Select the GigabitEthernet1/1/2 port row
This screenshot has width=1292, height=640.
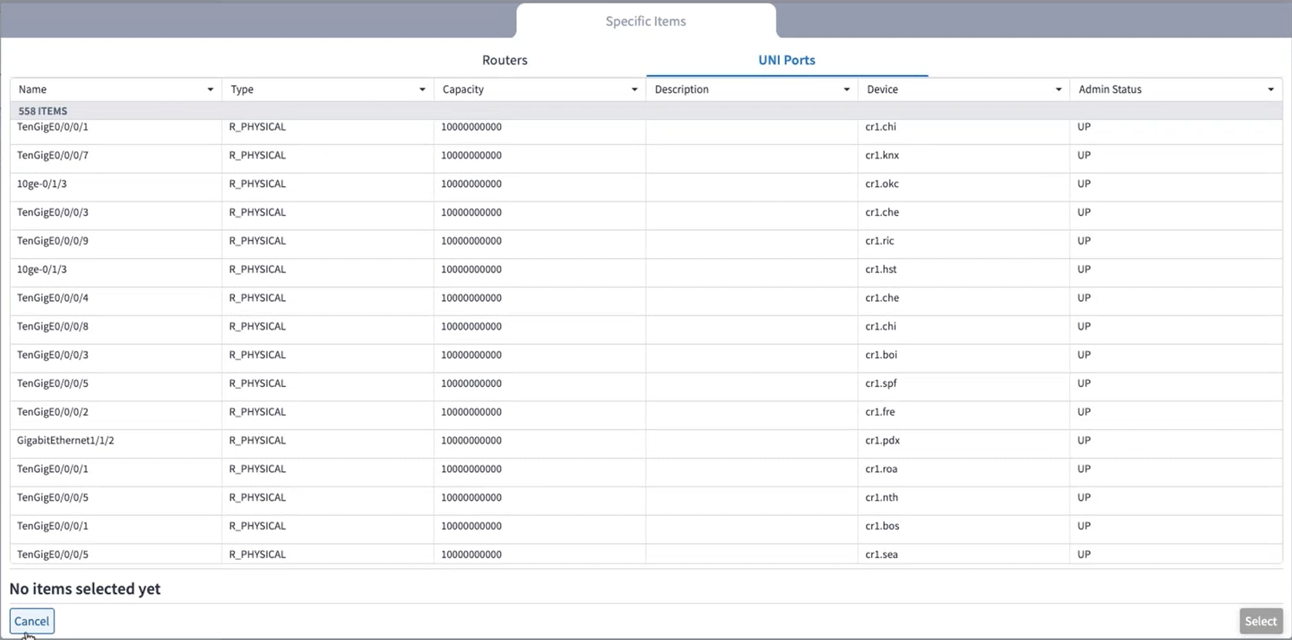click(x=646, y=441)
